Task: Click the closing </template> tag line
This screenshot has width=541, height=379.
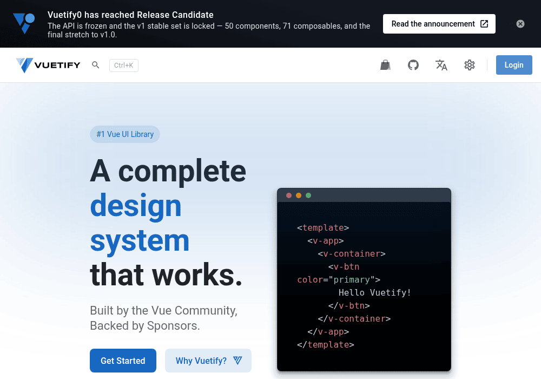Action: 325,344
